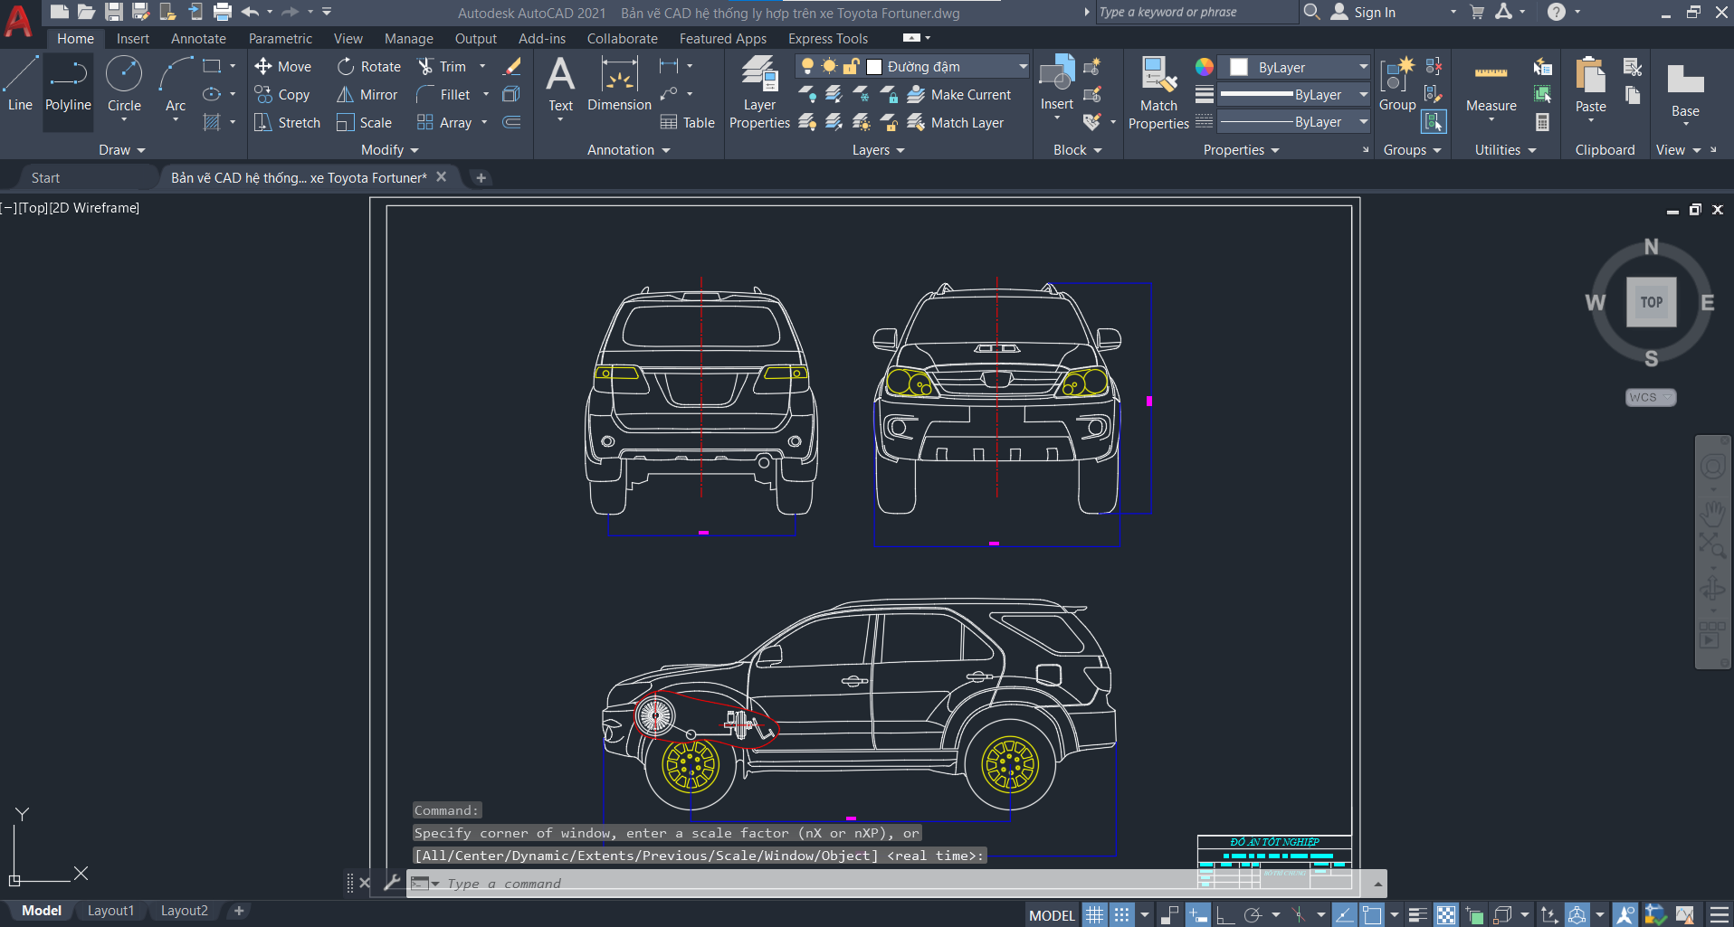Click the white ByLayer color swatch
Image resolution: width=1734 pixels, height=927 pixels.
click(1239, 67)
